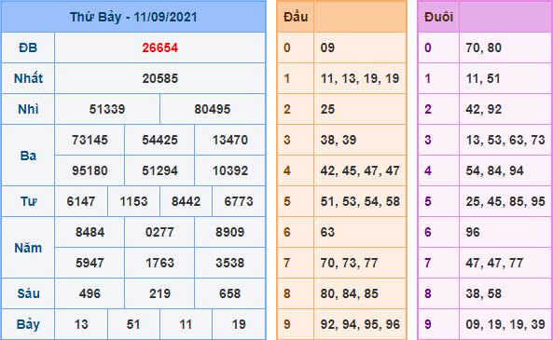Select Đuôi row value '42, 92'

483,109
